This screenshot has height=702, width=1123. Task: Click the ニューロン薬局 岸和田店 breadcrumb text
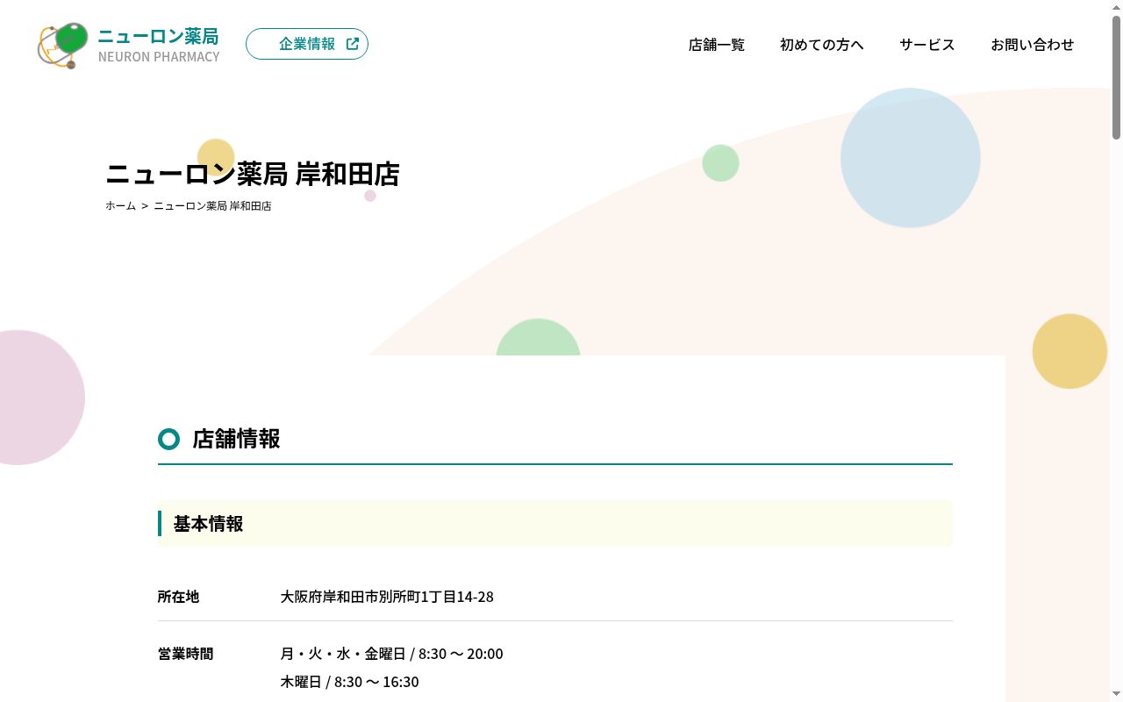(x=212, y=206)
